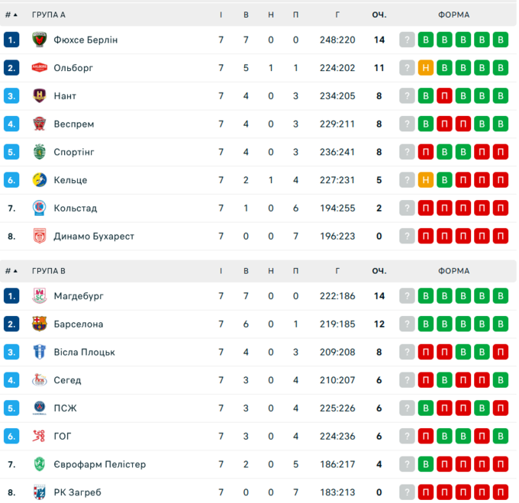
Task: Click the Kielce team logo
Action: coord(40,180)
